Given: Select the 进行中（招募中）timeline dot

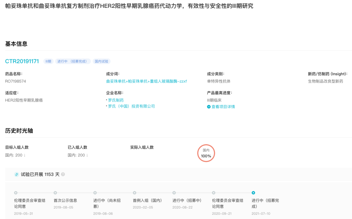Looking at the screenshot, I should (174, 193).
